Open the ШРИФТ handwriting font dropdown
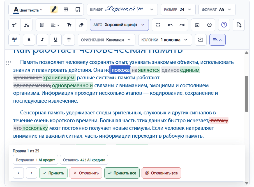254x187 pixels. pyautogui.click(x=122, y=10)
